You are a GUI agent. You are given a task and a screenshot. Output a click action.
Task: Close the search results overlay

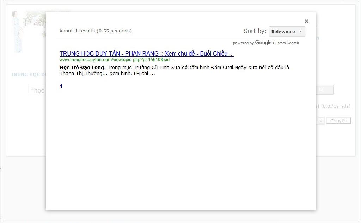click(306, 21)
